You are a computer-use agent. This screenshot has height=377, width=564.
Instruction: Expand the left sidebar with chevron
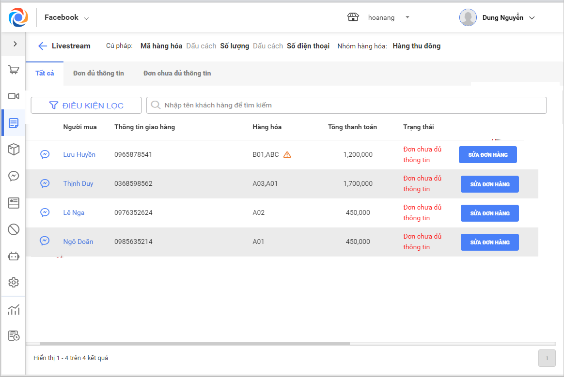tap(15, 44)
